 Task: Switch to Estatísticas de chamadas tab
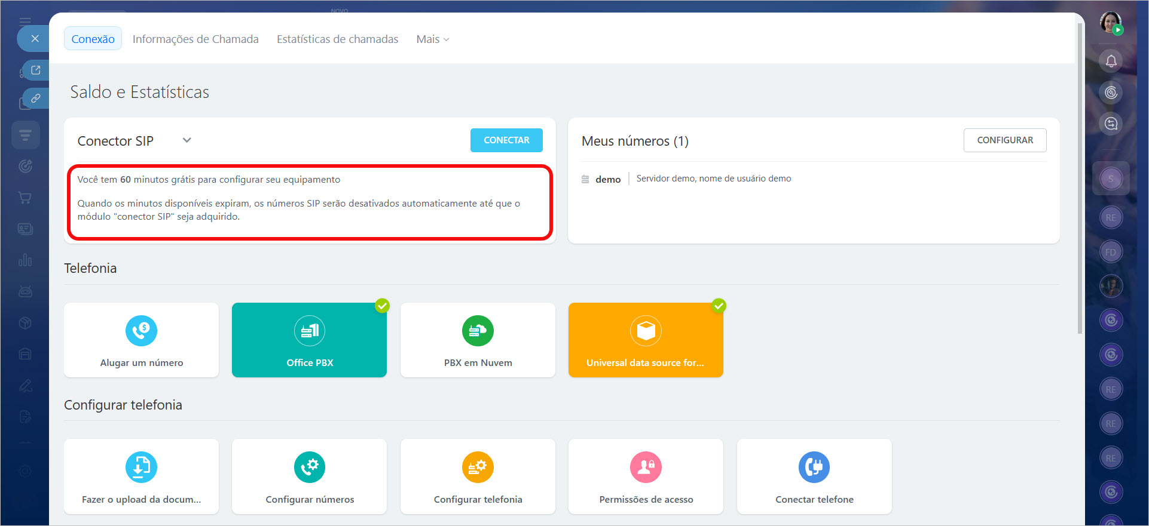(337, 39)
